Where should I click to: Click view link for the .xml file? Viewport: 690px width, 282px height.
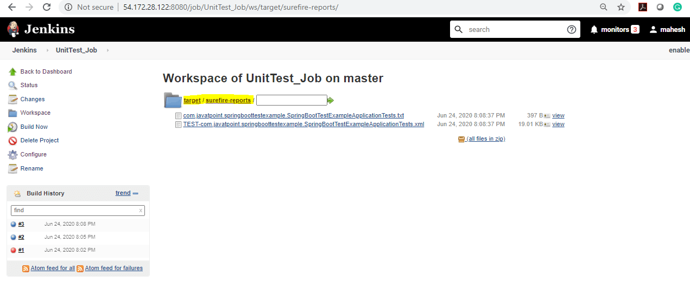pyautogui.click(x=558, y=124)
